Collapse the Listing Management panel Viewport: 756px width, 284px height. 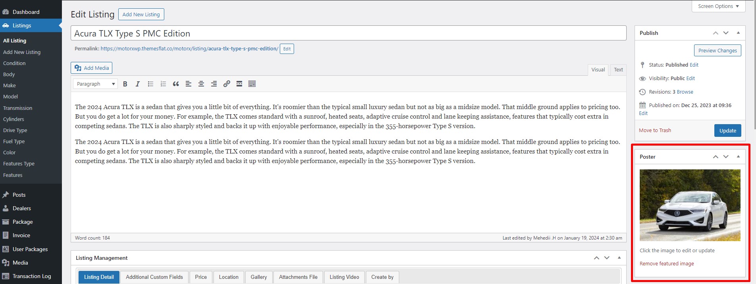(619, 258)
